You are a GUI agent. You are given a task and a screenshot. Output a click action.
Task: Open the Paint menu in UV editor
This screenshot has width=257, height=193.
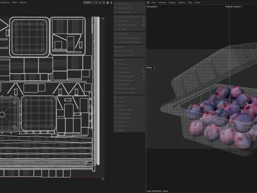14,3
